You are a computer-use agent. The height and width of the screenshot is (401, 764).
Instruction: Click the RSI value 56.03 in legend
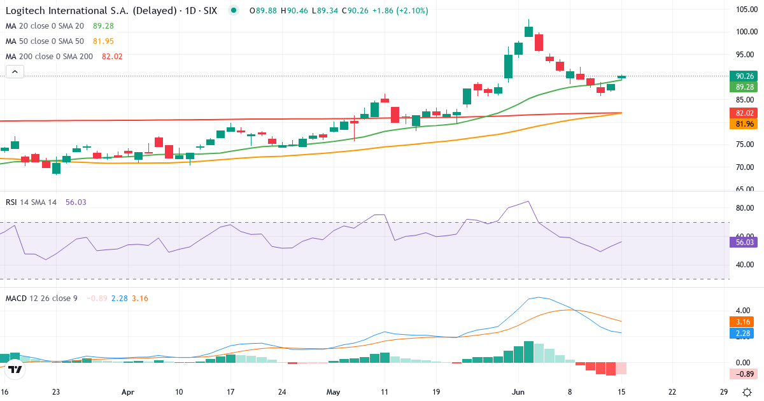pyautogui.click(x=76, y=202)
